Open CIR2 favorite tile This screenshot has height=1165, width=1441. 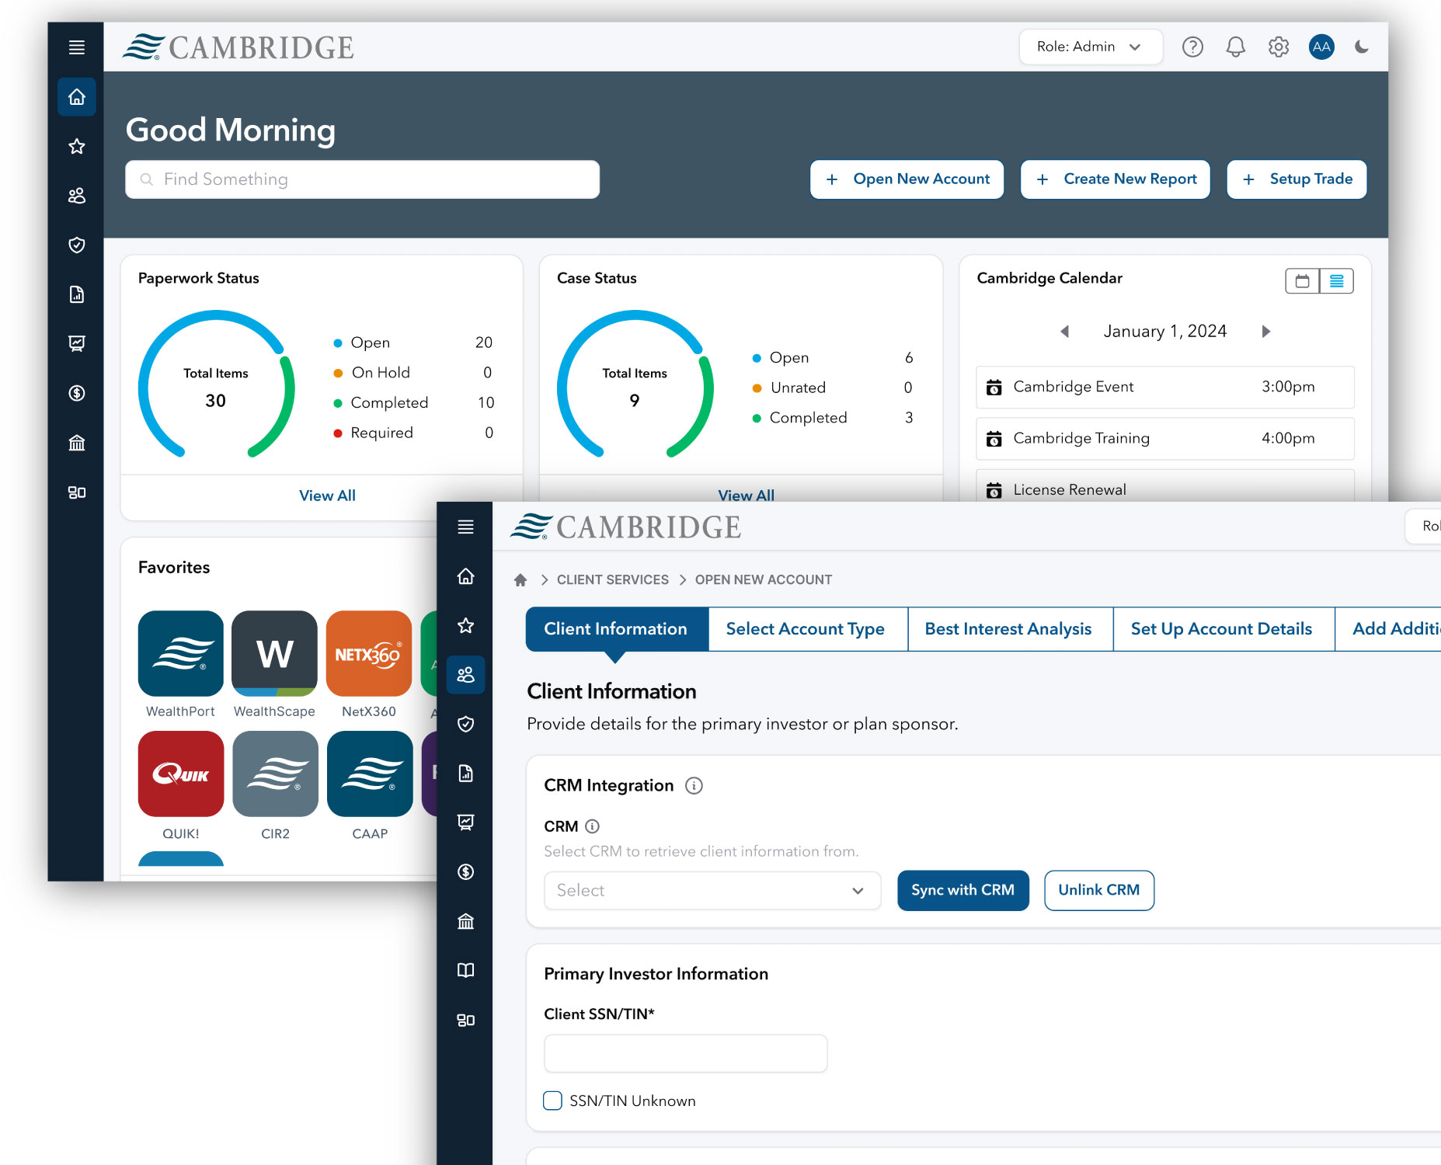coord(275,774)
